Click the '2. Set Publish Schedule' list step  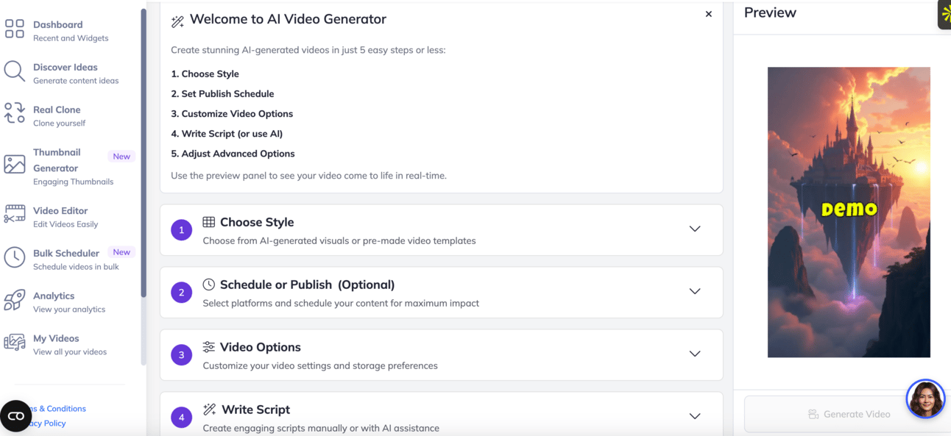click(222, 93)
